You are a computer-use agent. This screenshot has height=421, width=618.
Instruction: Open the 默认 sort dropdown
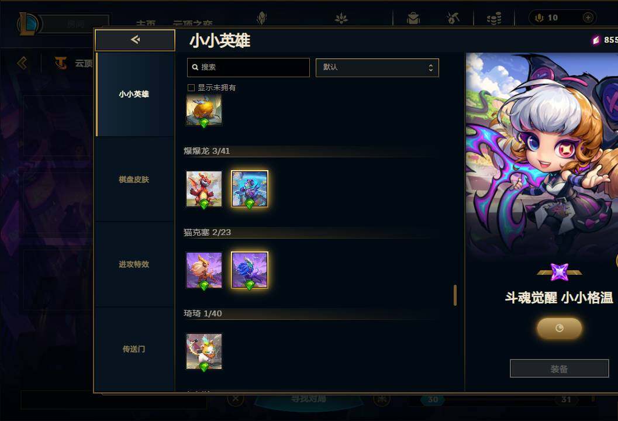pos(377,67)
